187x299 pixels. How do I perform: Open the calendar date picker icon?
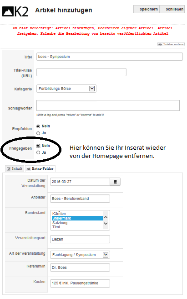click(x=115, y=182)
